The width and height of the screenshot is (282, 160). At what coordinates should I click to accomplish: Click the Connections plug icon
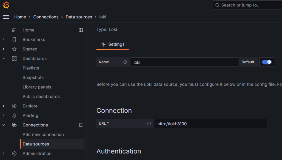14,125
